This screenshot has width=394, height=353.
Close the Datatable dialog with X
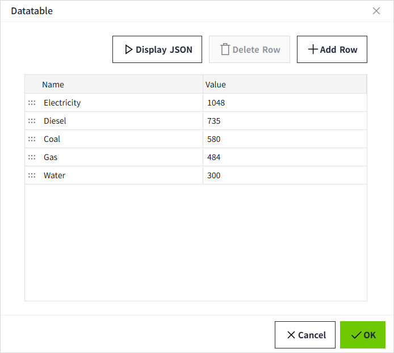click(376, 11)
